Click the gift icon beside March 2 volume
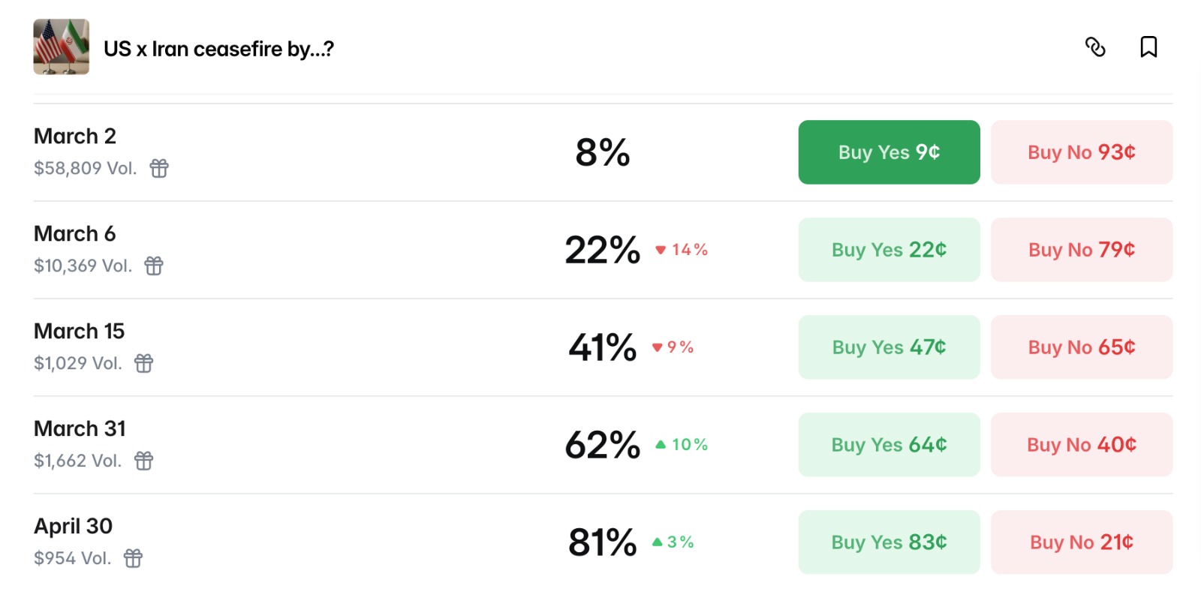 point(159,168)
